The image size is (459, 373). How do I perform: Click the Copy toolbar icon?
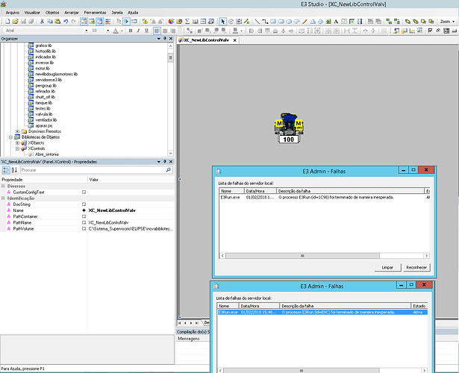click(50, 22)
